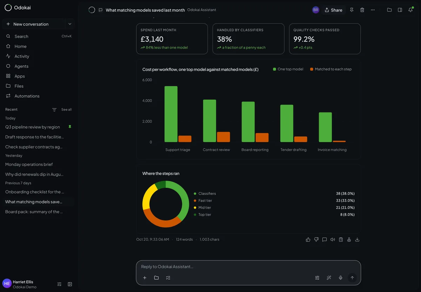
Task: Open user settings sliders beside Harriet Ellis
Action: coord(59,284)
